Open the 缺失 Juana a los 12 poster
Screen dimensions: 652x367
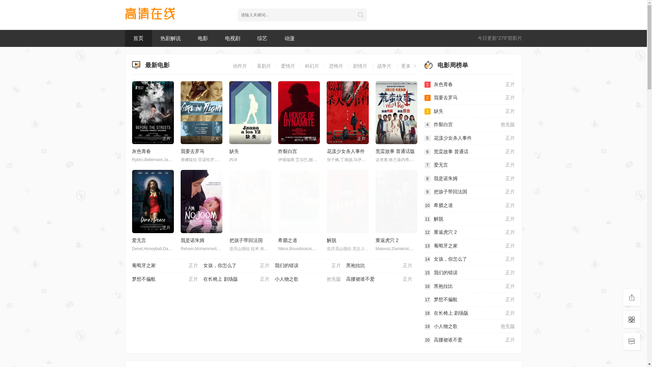[x=250, y=112]
